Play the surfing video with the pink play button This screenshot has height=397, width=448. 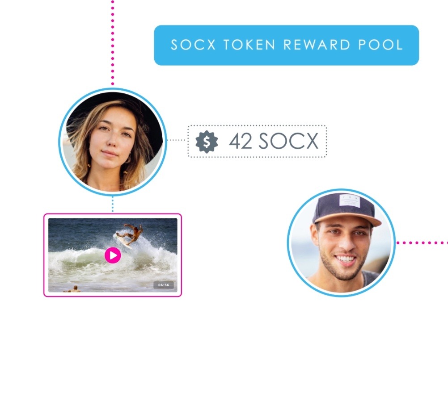[x=113, y=255]
